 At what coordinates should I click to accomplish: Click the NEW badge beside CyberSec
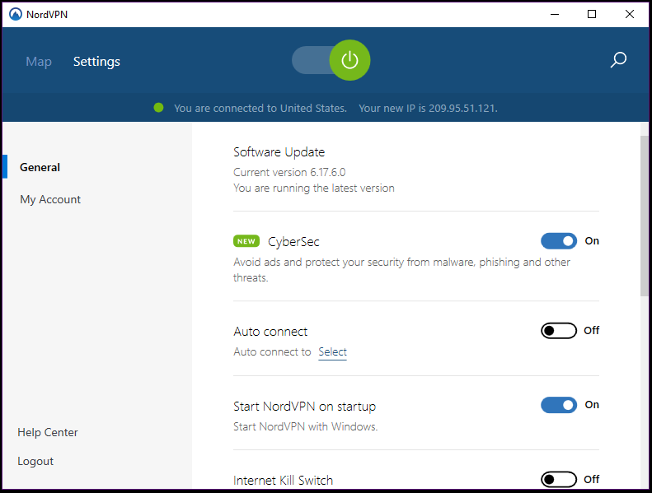coord(246,241)
